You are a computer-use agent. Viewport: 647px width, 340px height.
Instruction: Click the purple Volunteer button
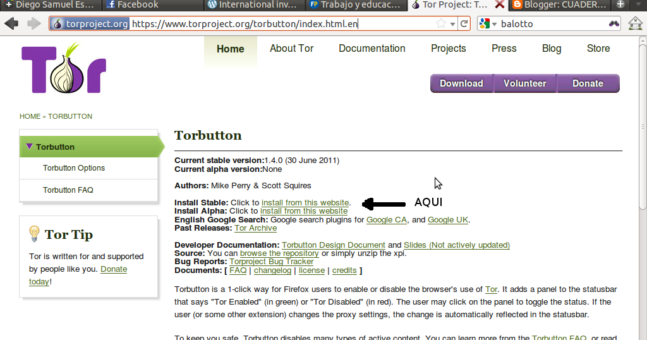[525, 83]
